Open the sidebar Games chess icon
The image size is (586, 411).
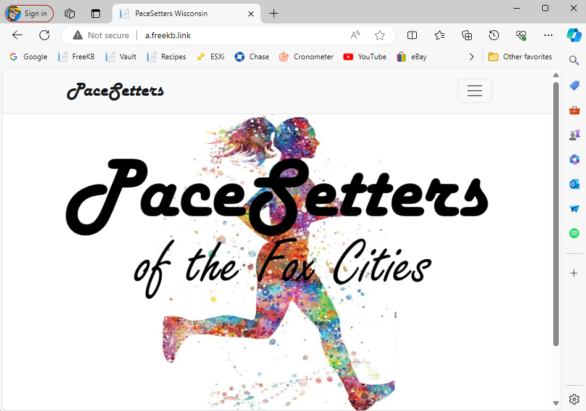[574, 135]
